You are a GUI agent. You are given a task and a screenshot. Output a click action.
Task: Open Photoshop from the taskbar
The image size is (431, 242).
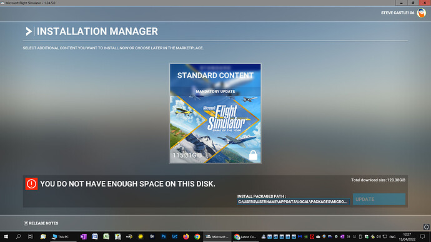pyautogui.click(x=163, y=236)
